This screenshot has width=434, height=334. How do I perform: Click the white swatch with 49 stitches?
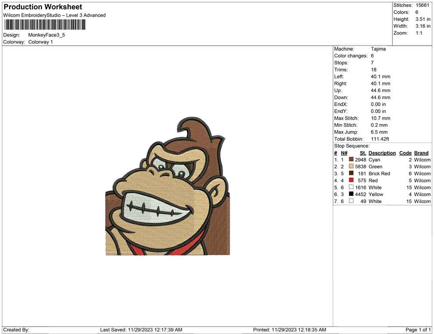point(351,201)
